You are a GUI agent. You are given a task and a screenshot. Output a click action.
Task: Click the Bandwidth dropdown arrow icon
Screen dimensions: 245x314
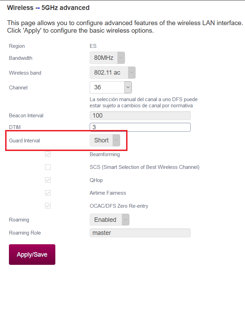(121, 58)
